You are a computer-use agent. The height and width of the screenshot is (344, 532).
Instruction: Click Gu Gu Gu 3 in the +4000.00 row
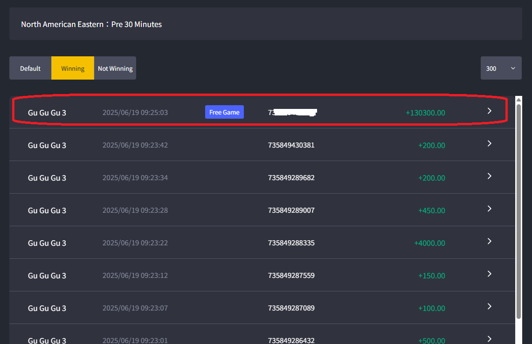(x=47, y=243)
